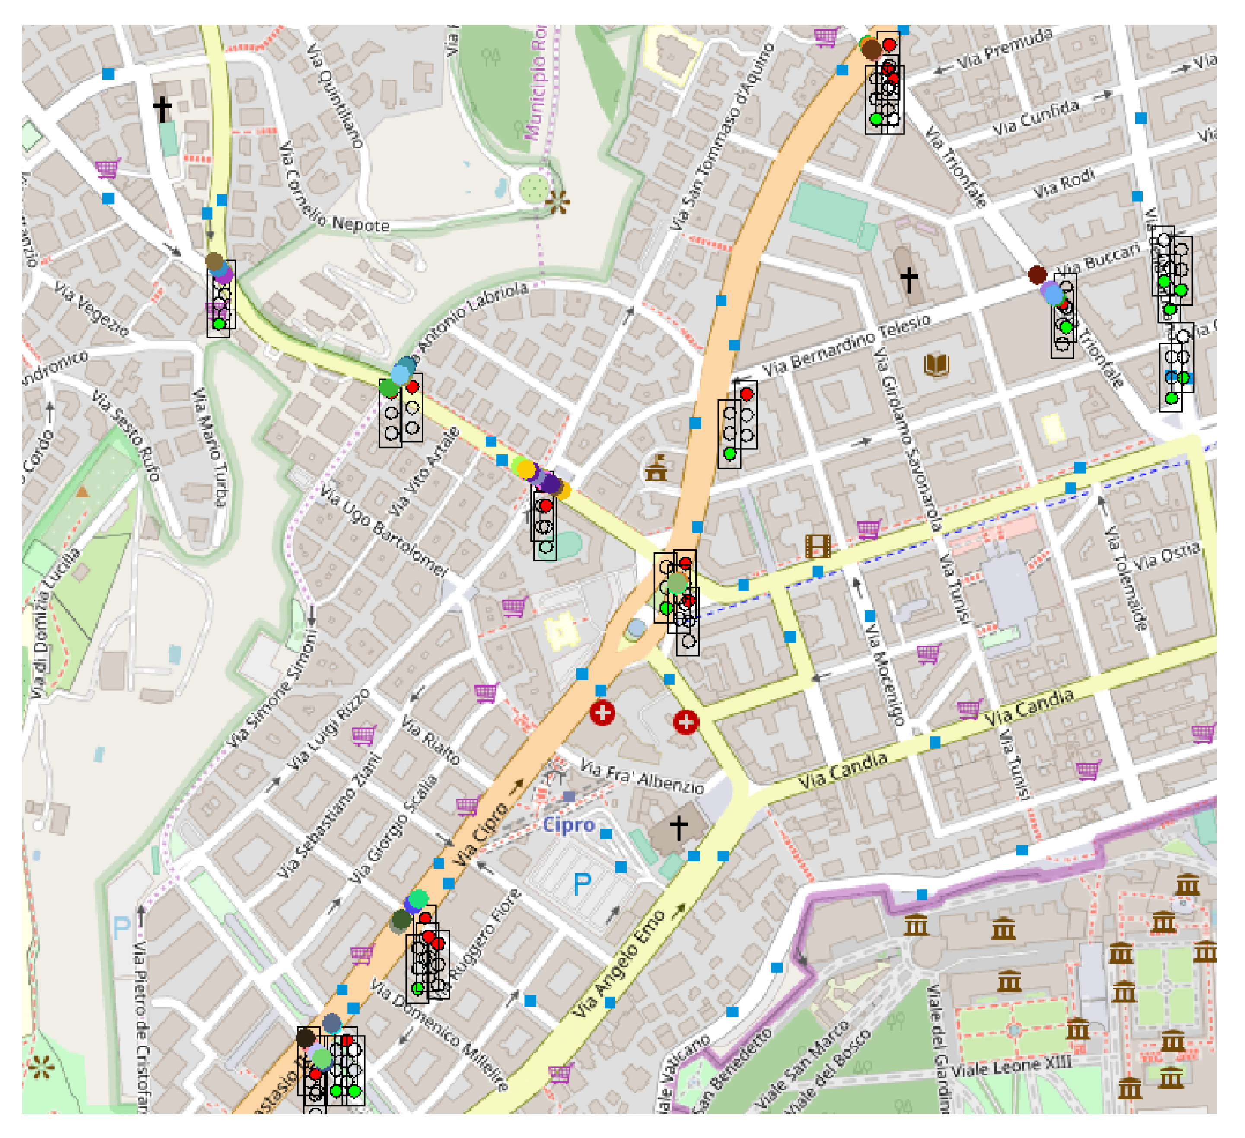Click the blue P parking icon near Cipro

point(583,885)
